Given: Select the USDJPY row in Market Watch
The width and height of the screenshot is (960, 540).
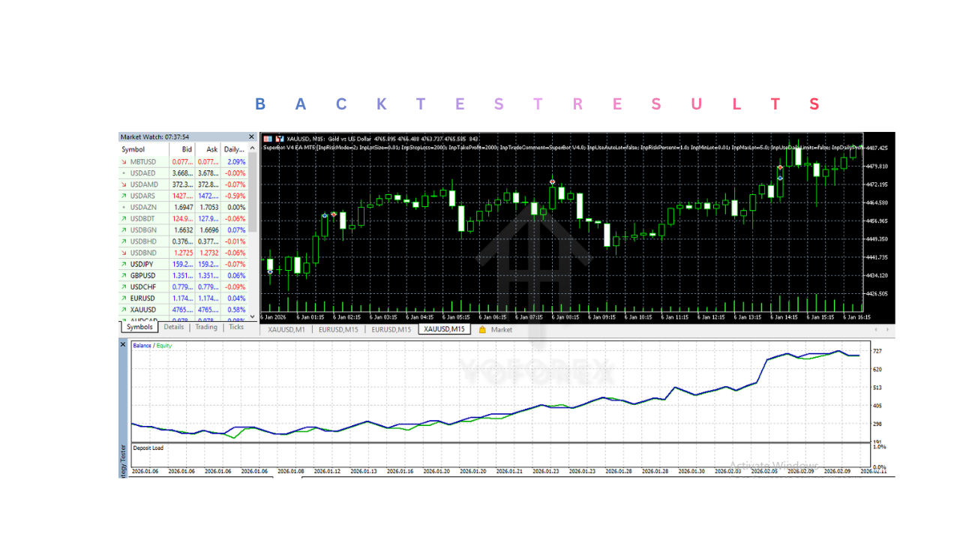Looking at the screenshot, I should [142, 264].
